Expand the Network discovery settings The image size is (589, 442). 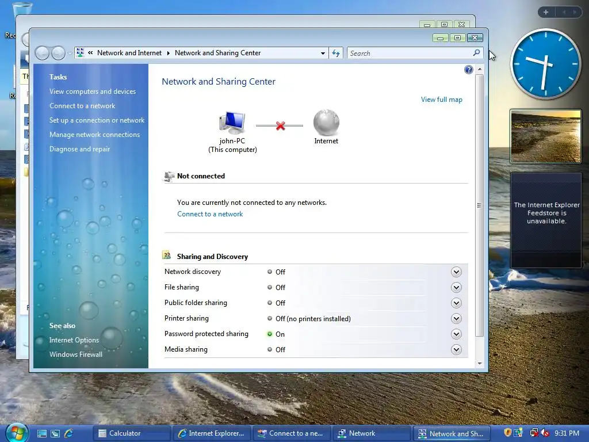(x=456, y=272)
